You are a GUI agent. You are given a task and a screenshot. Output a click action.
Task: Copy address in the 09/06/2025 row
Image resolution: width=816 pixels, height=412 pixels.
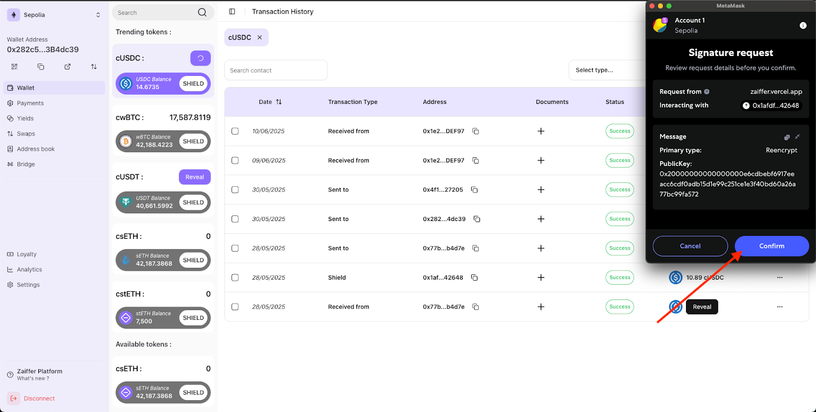(x=475, y=160)
